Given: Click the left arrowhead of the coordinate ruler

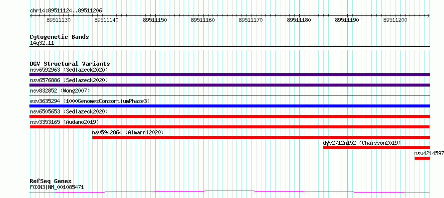Looking at the screenshot, I should pyautogui.click(x=31, y=16).
